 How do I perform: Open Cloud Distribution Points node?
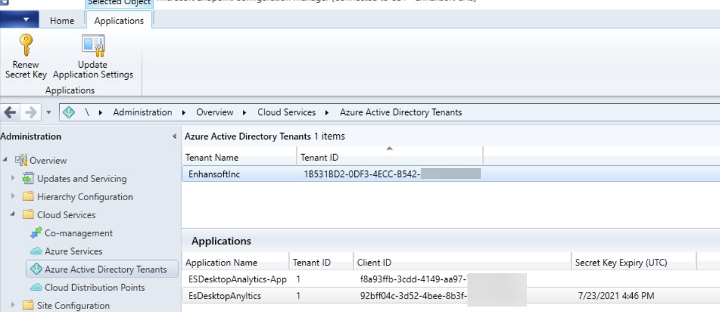coord(94,288)
